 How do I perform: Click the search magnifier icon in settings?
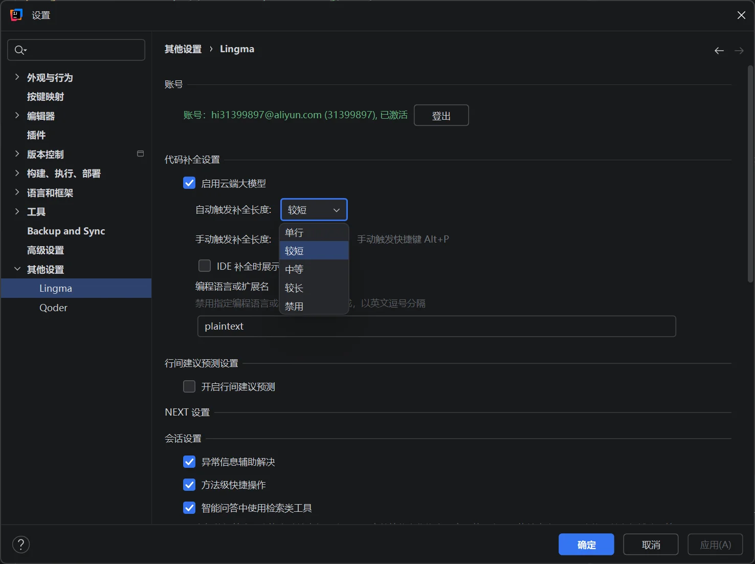20,50
